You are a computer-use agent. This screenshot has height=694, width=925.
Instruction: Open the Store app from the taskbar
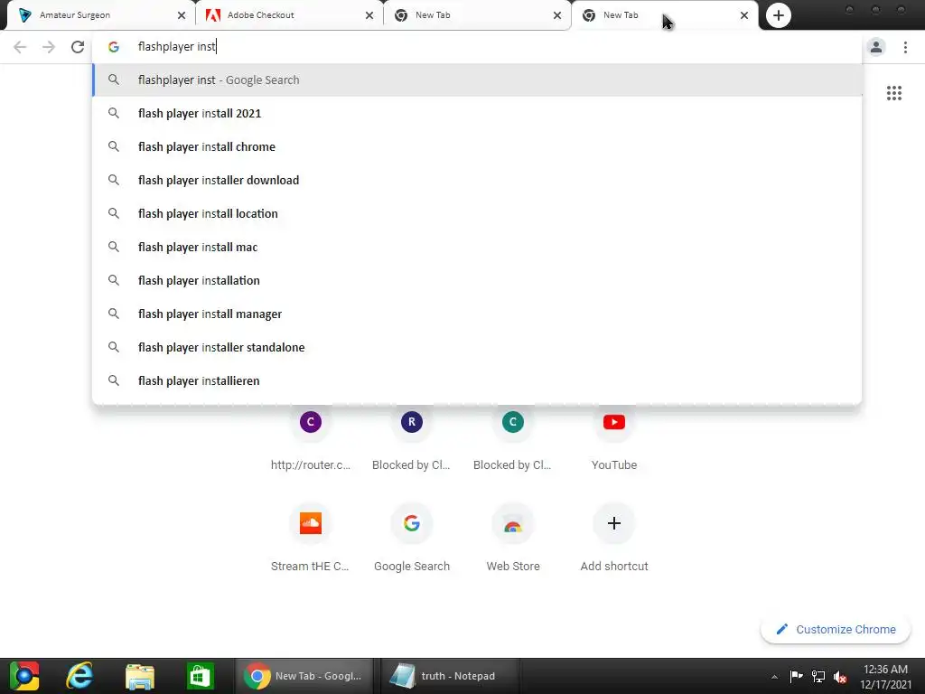click(x=200, y=676)
